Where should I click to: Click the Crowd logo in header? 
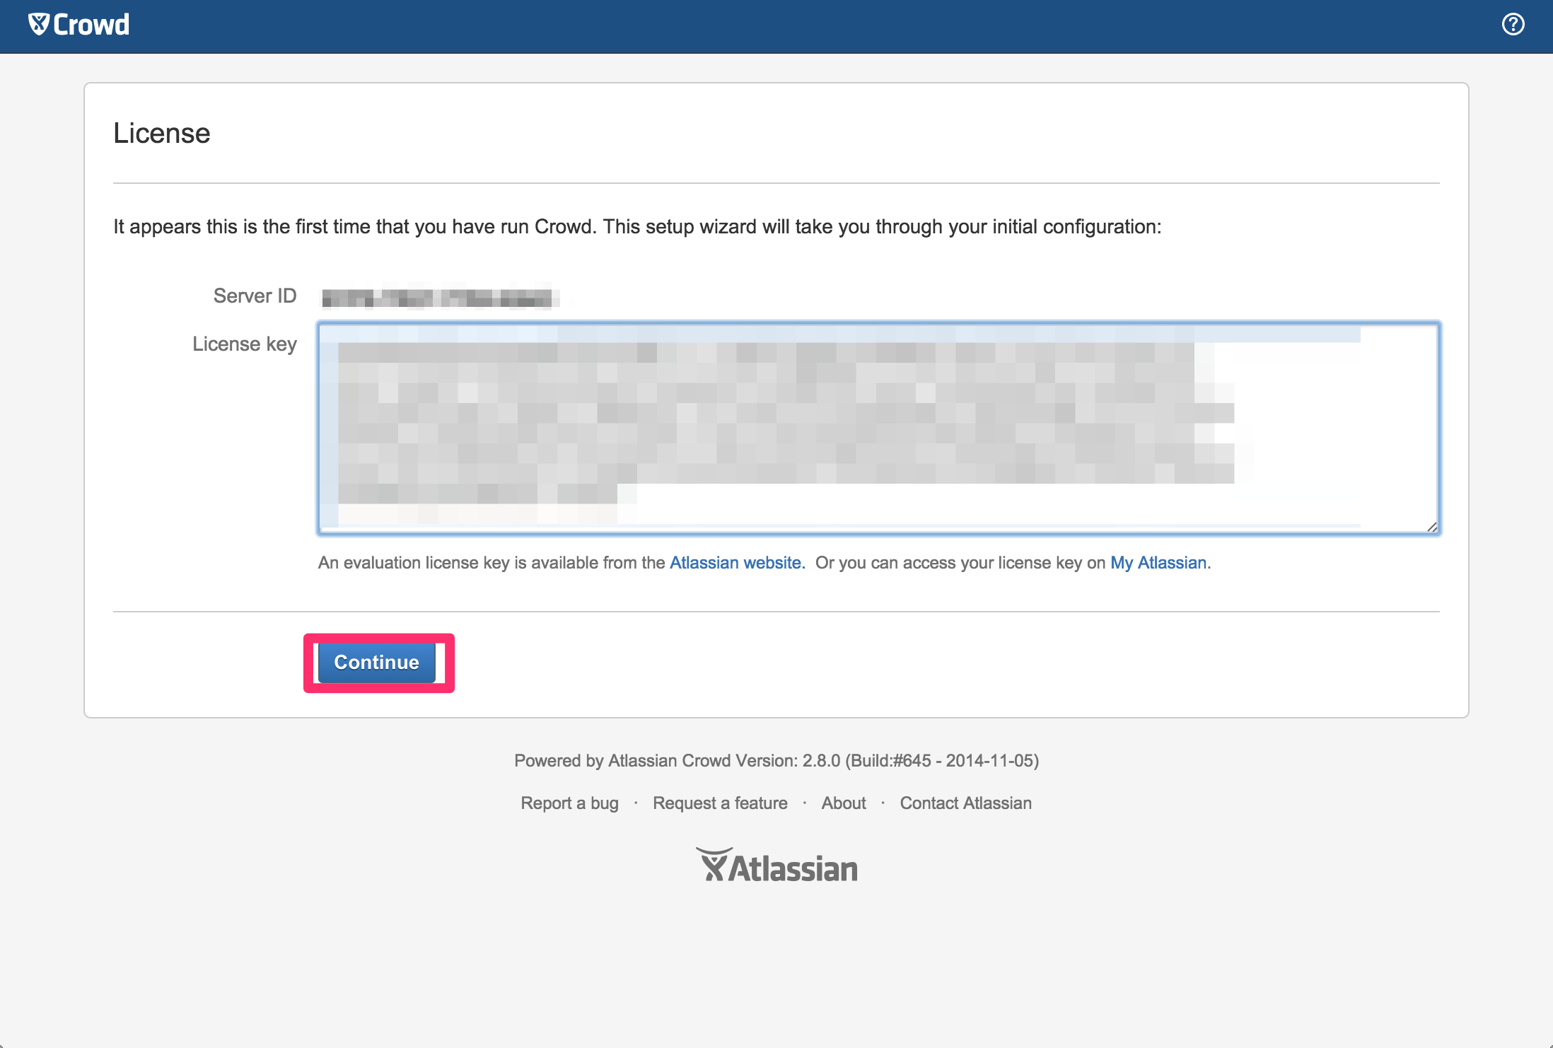tap(78, 25)
